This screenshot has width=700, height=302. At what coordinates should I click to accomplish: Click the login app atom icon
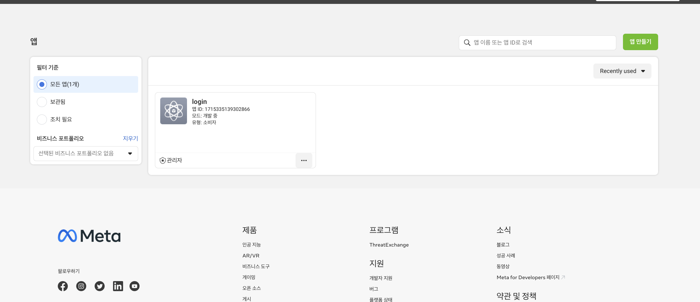tap(174, 111)
